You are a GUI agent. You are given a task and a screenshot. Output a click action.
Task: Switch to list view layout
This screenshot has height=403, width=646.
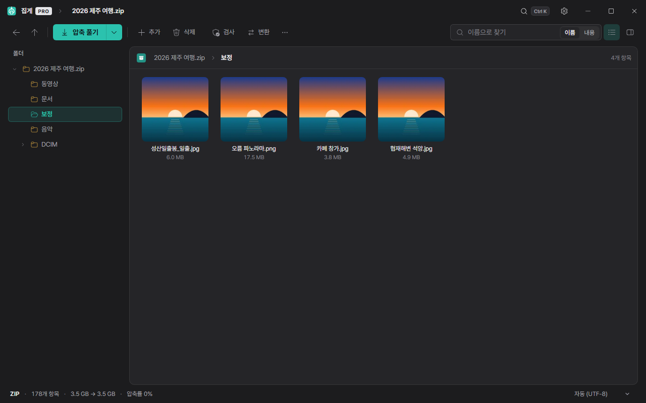click(x=612, y=32)
